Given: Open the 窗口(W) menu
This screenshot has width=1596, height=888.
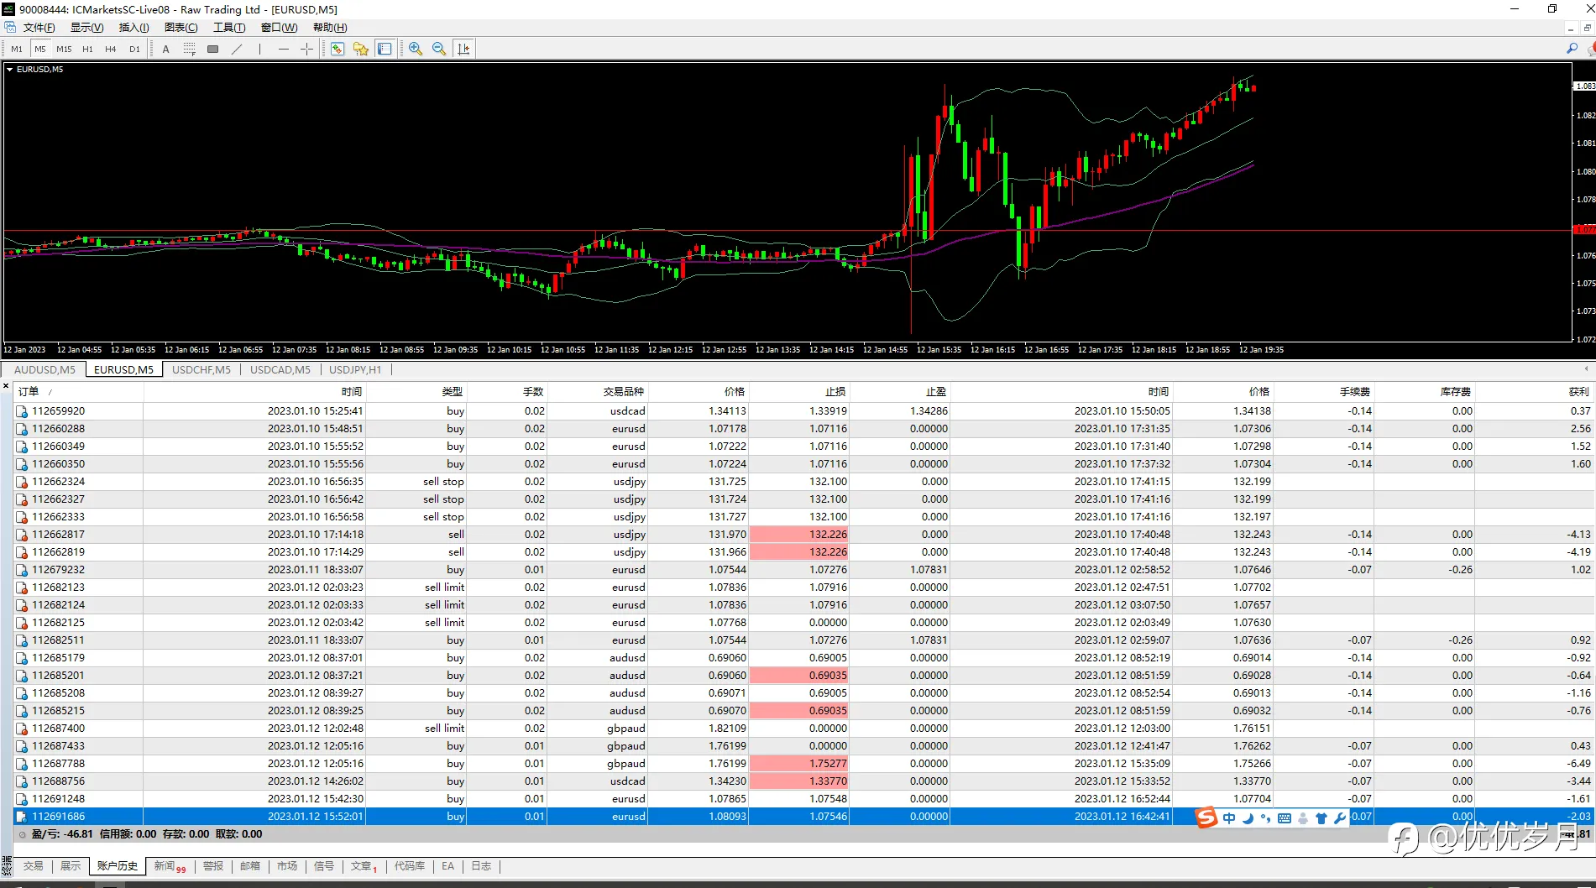Looking at the screenshot, I should [279, 28].
